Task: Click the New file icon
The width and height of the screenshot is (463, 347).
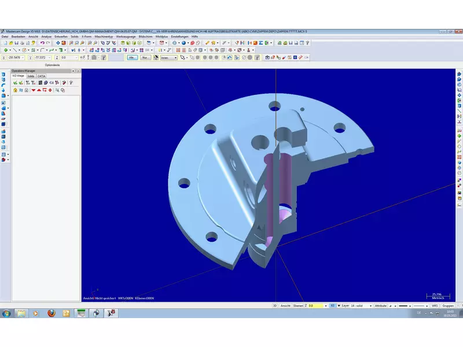Action: click(x=4, y=43)
